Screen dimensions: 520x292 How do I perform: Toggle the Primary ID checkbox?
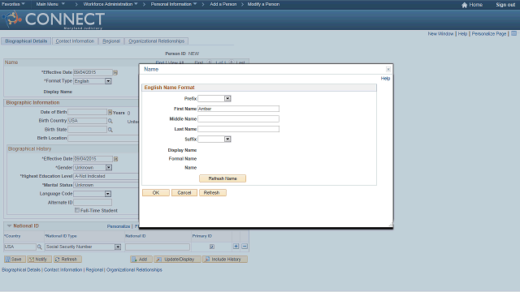click(212, 247)
